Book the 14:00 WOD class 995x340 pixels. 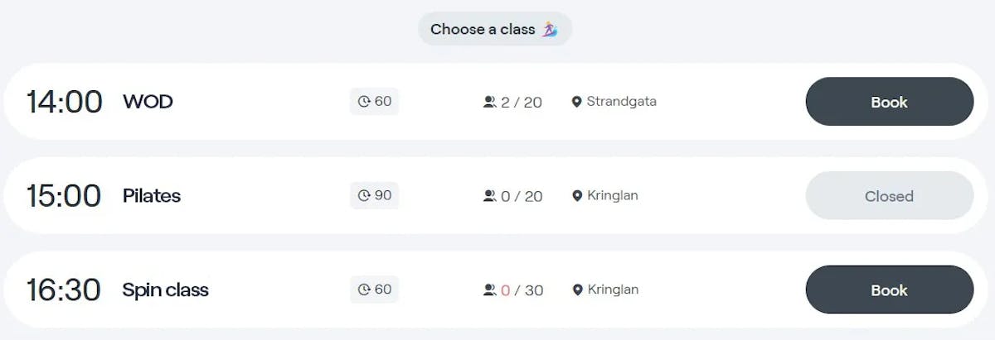point(889,102)
